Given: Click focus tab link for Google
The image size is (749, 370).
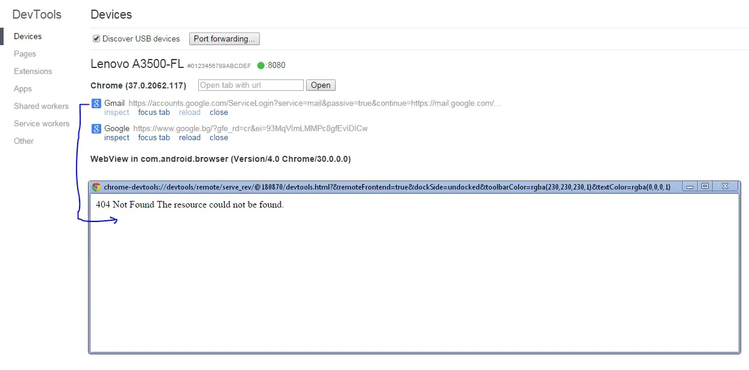Looking at the screenshot, I should (x=154, y=138).
